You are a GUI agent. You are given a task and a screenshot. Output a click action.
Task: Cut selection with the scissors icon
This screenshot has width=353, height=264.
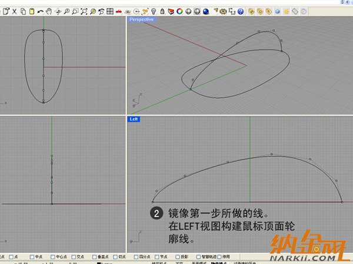pyautogui.click(x=14, y=11)
